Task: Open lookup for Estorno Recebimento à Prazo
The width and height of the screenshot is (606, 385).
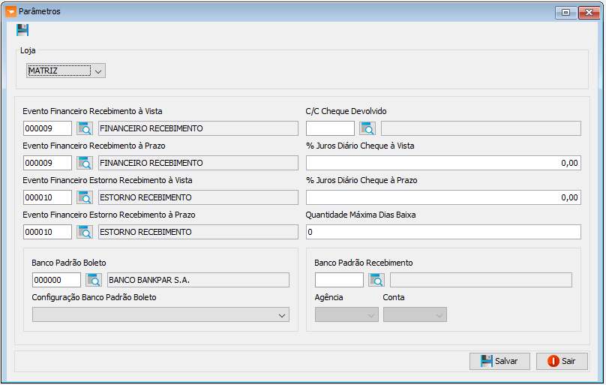Action: (x=85, y=232)
